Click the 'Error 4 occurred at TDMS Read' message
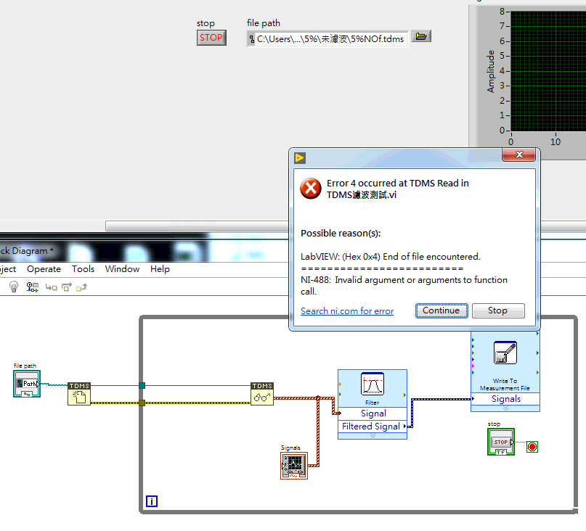Screen dimensions: 586x531 (398, 189)
